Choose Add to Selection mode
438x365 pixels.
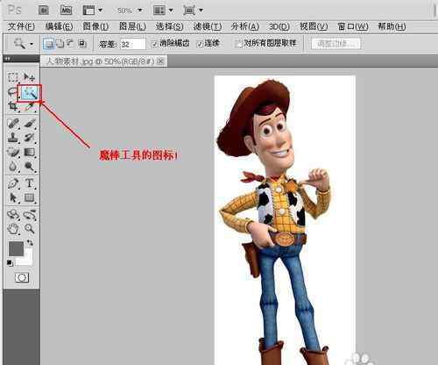(x=60, y=44)
